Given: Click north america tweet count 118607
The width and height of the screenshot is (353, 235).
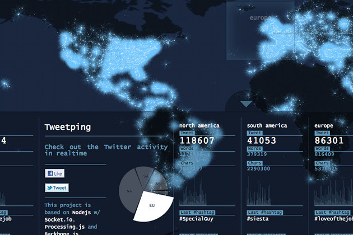Looking at the screenshot, I should pos(202,141).
